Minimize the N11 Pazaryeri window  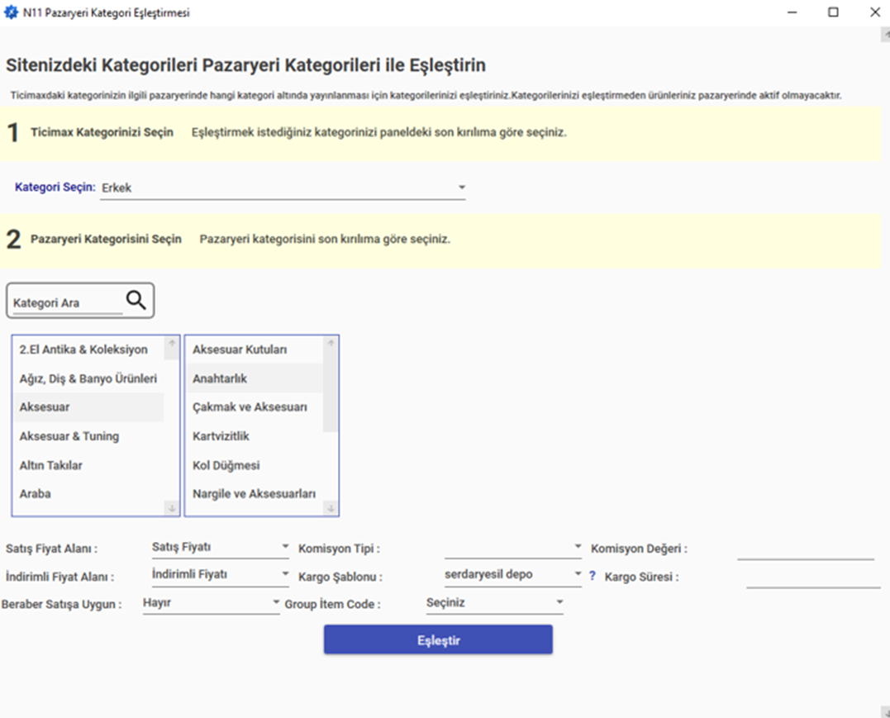tap(792, 12)
